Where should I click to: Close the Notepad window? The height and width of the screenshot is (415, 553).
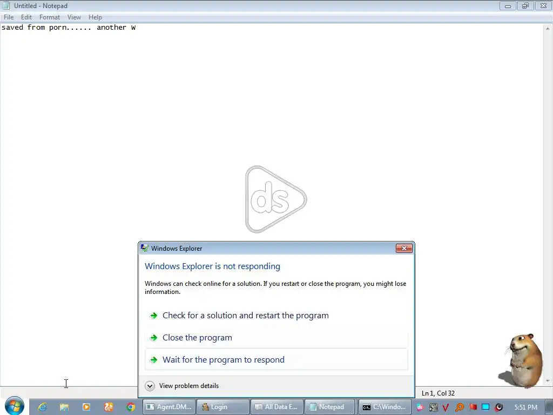(x=543, y=5)
